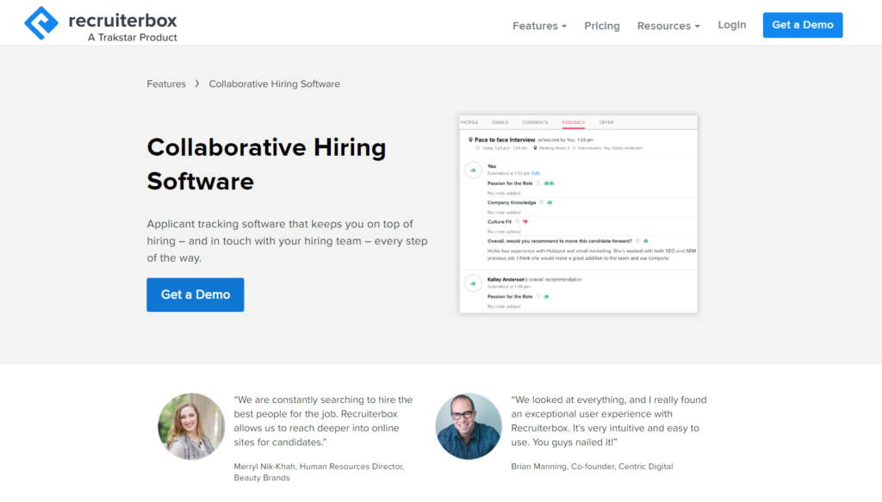Expand the Resources dropdown menu
The image size is (882, 502).
click(x=668, y=26)
